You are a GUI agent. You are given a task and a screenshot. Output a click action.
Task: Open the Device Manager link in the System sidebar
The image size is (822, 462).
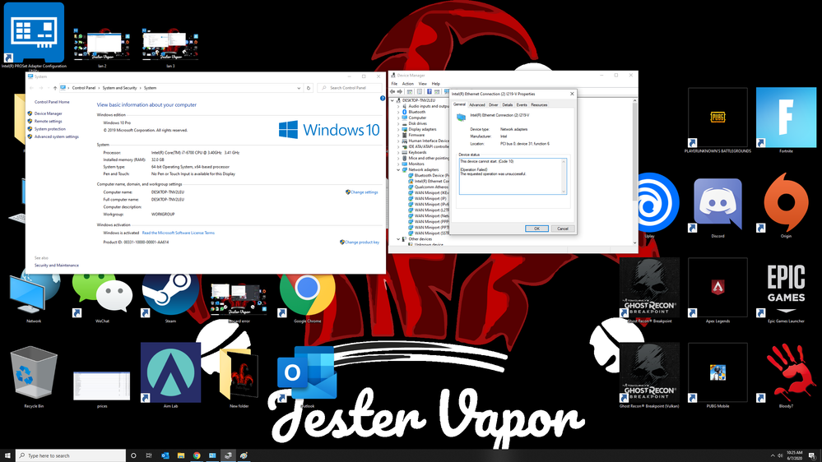click(x=49, y=113)
